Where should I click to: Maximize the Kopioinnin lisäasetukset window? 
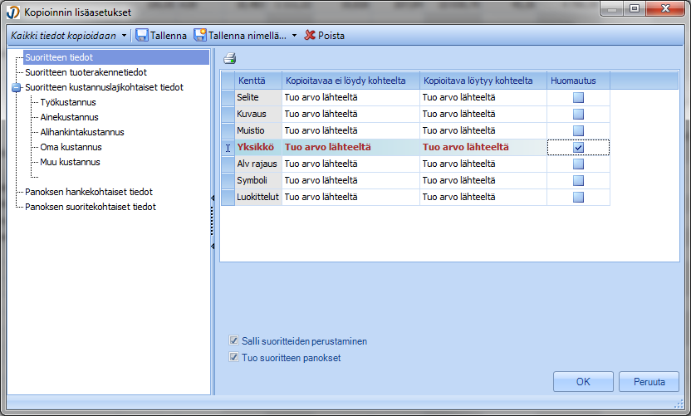(635, 8)
